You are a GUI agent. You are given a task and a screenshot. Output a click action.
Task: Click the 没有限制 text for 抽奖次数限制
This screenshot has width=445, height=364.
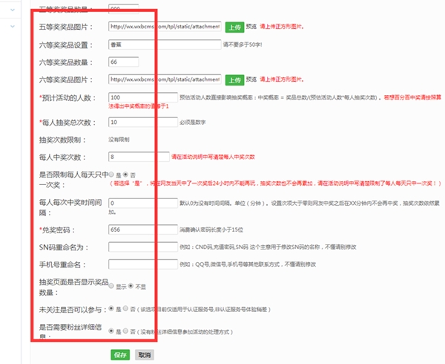click(x=119, y=140)
